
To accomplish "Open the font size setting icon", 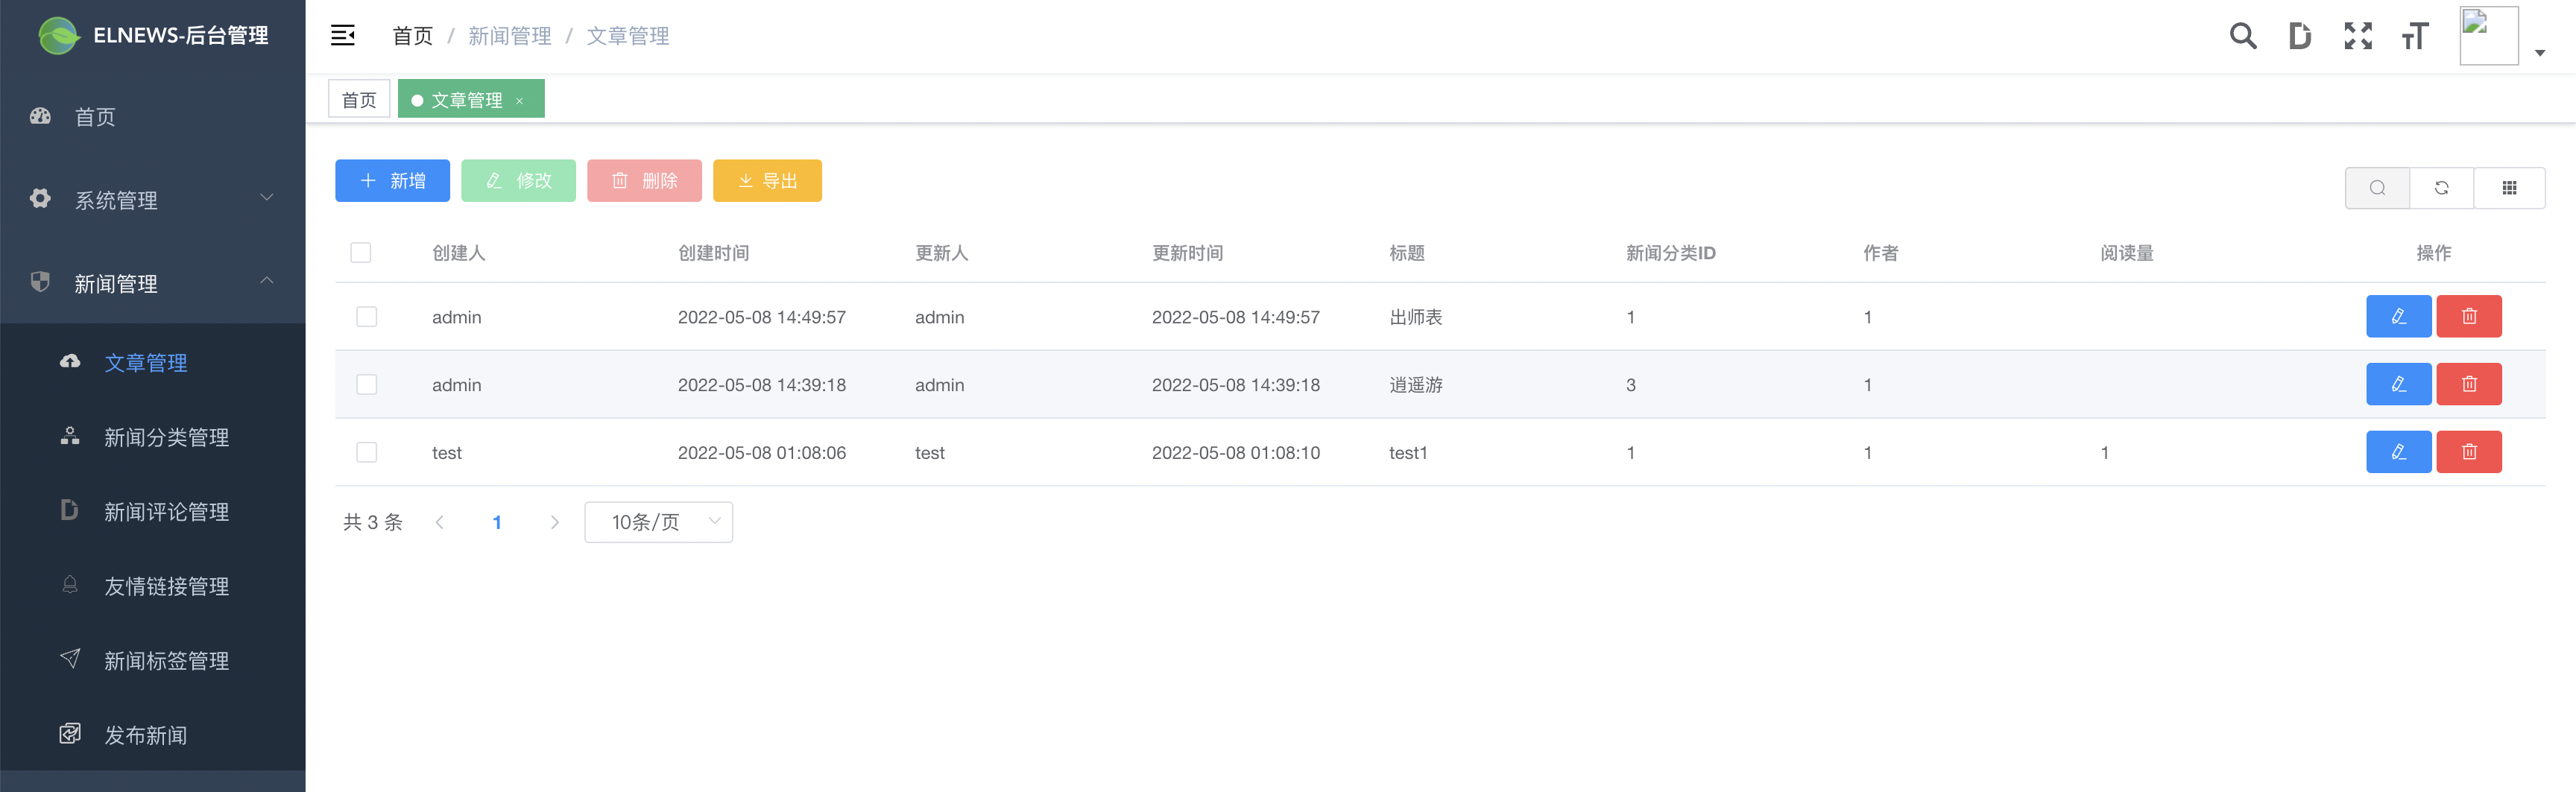I will pyautogui.click(x=2415, y=37).
